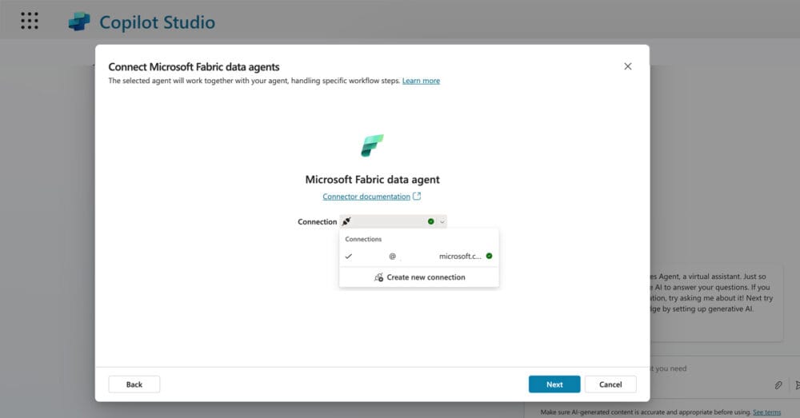Viewport: 800px width, 418px height.
Task: Click the attachment paperclip icon in chat
Action: (778, 385)
